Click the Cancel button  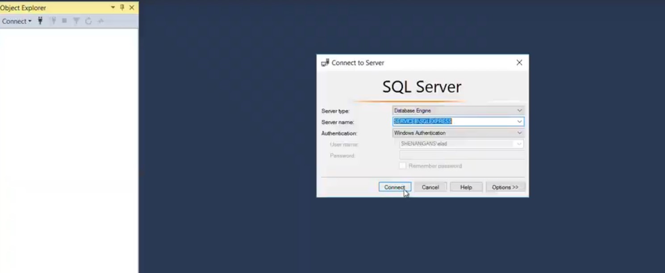point(431,187)
